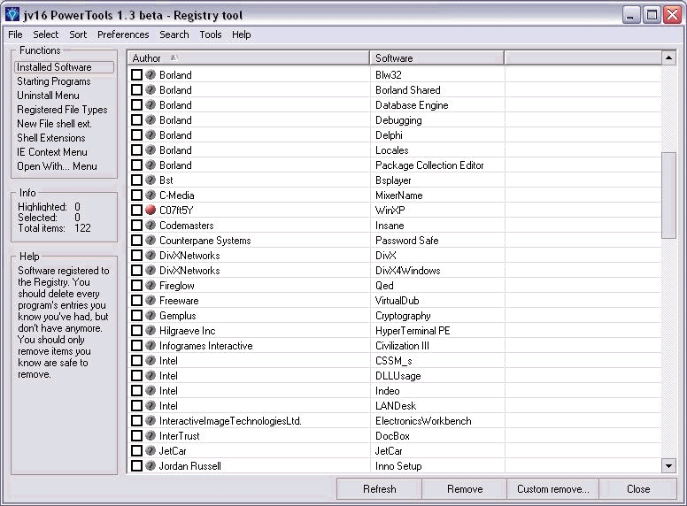
Task: Click the status icon beside Jordan Russell
Action: click(151, 465)
